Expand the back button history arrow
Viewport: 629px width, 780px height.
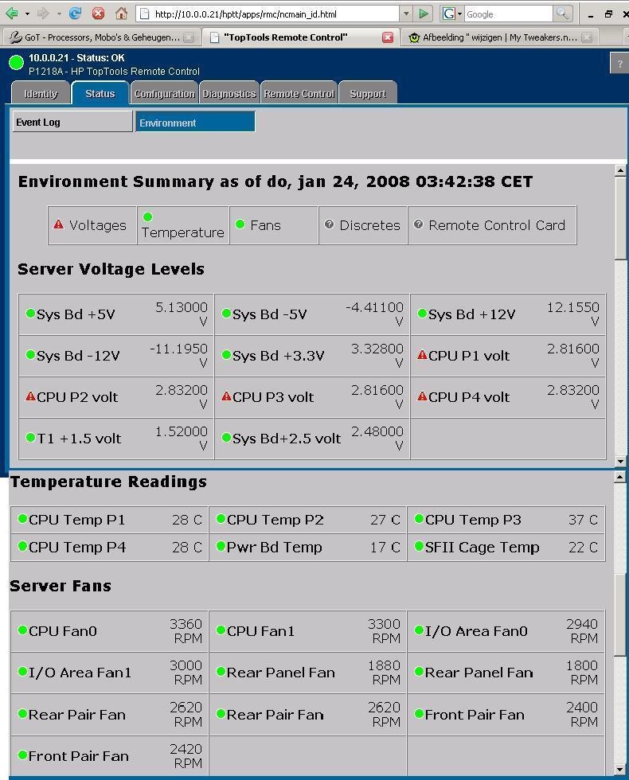coord(27,14)
